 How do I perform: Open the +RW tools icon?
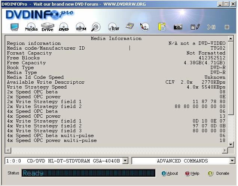pos(113,27)
